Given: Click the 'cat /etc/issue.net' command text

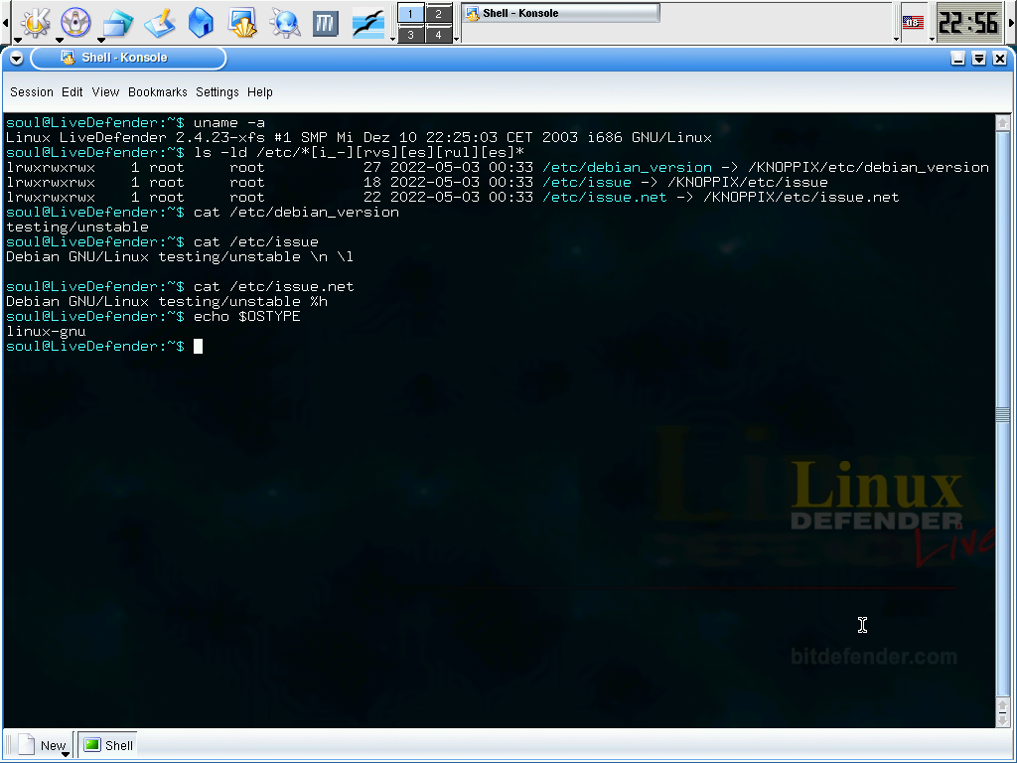Looking at the screenshot, I should [274, 287].
